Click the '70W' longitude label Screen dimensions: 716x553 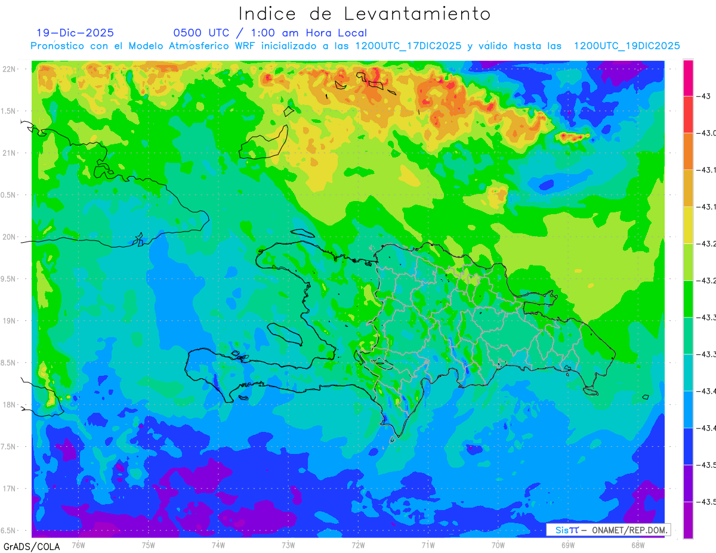point(498,545)
